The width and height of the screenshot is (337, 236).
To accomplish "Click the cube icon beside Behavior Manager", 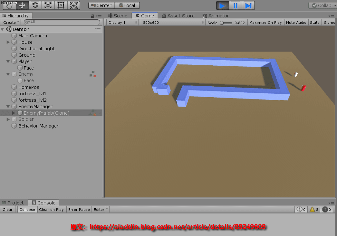I will point(14,126).
